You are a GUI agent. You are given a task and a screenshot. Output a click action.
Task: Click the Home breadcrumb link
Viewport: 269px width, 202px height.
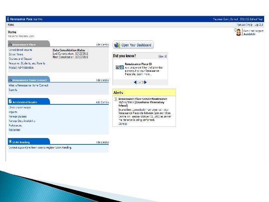coord(10,25)
